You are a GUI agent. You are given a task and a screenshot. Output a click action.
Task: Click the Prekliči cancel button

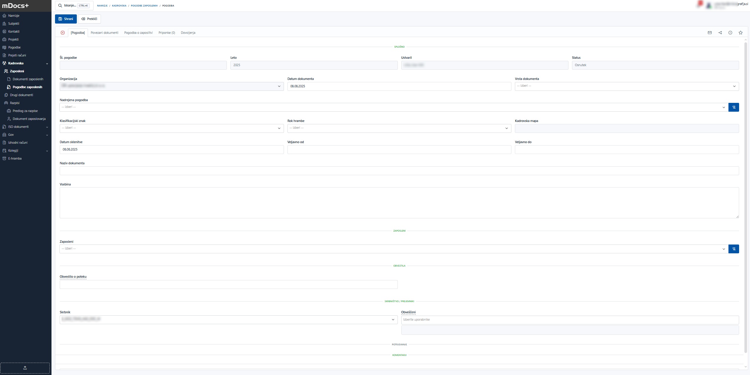[x=89, y=19]
